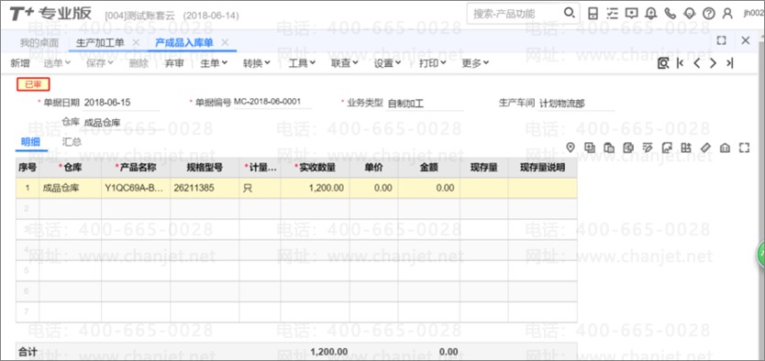This screenshot has width=765, height=361.
Task: Click the document search magnifier icon
Action: (662, 63)
